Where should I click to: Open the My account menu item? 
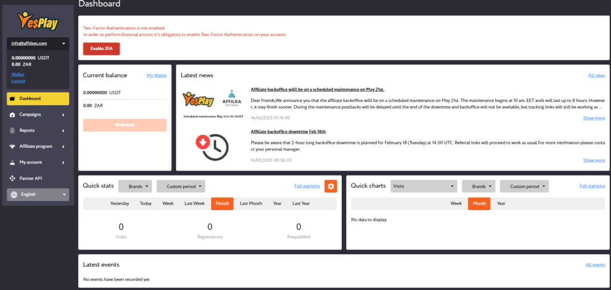point(38,162)
